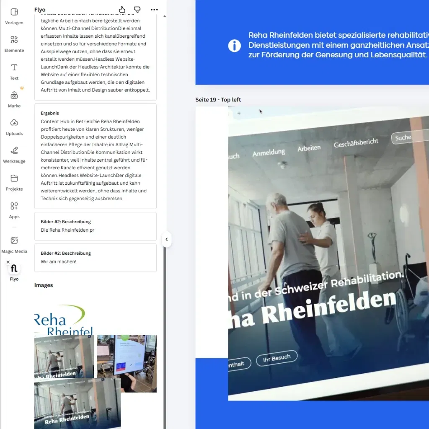Select the thumbnail of the kiosk screen photo

(127, 363)
